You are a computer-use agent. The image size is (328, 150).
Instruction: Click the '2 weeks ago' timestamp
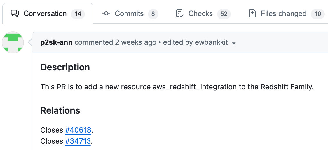point(136,42)
